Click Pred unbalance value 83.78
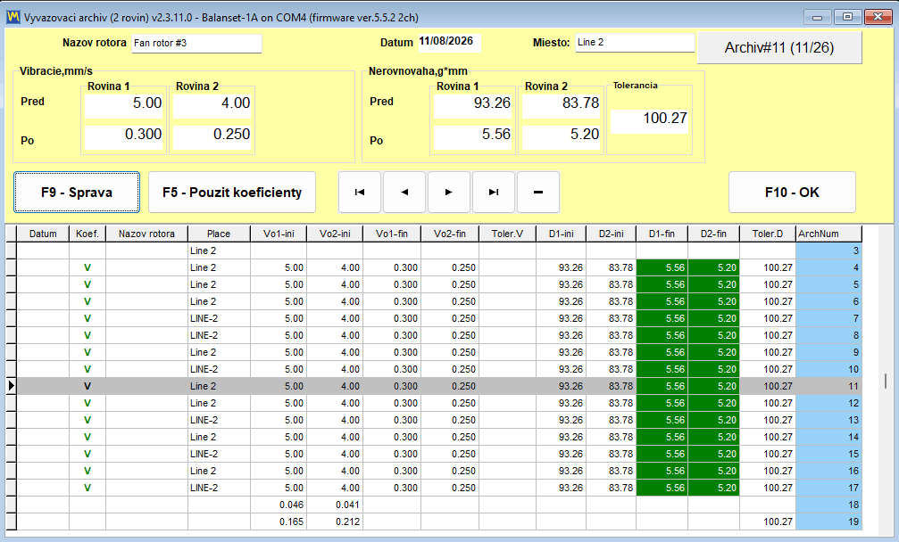The image size is (899, 542). 562,105
